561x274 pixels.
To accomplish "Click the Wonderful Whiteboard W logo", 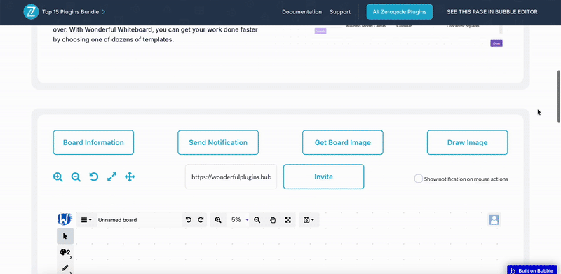I will 65,219.
